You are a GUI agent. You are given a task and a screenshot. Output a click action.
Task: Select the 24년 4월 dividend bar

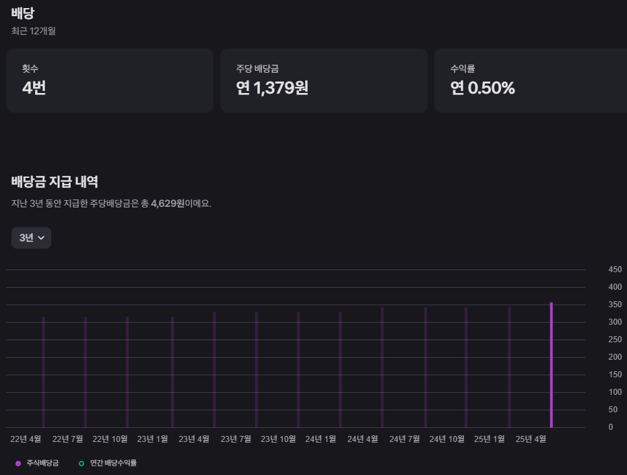[x=383, y=367]
